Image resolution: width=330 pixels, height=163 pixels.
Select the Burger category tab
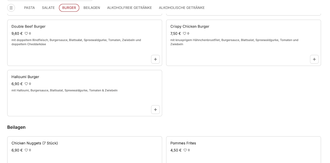point(69,8)
